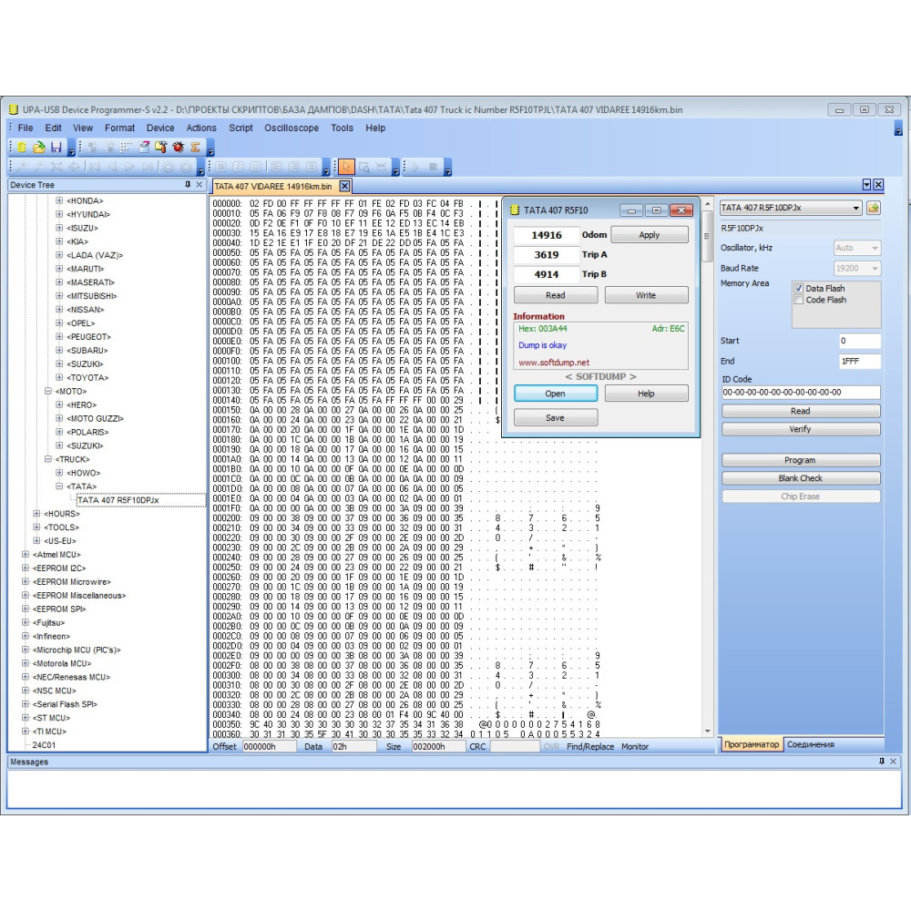Click the file toolbar overflow arrow
This screenshot has width=911, height=911.
point(71,148)
